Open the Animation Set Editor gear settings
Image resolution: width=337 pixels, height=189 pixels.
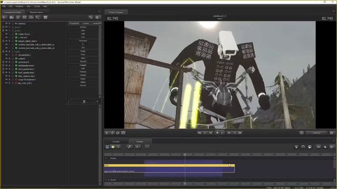(97, 17)
